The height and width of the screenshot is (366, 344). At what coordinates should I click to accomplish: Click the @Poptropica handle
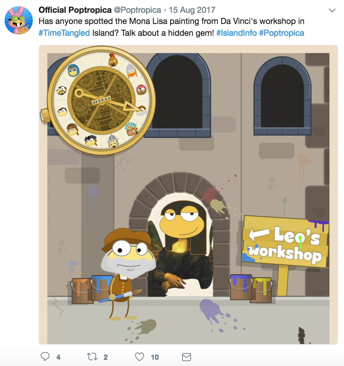137,10
